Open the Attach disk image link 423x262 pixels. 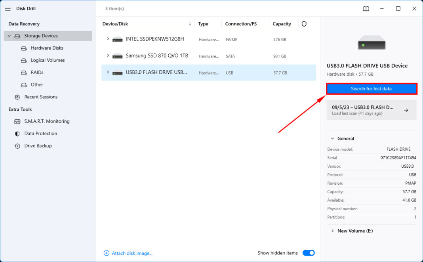128,252
